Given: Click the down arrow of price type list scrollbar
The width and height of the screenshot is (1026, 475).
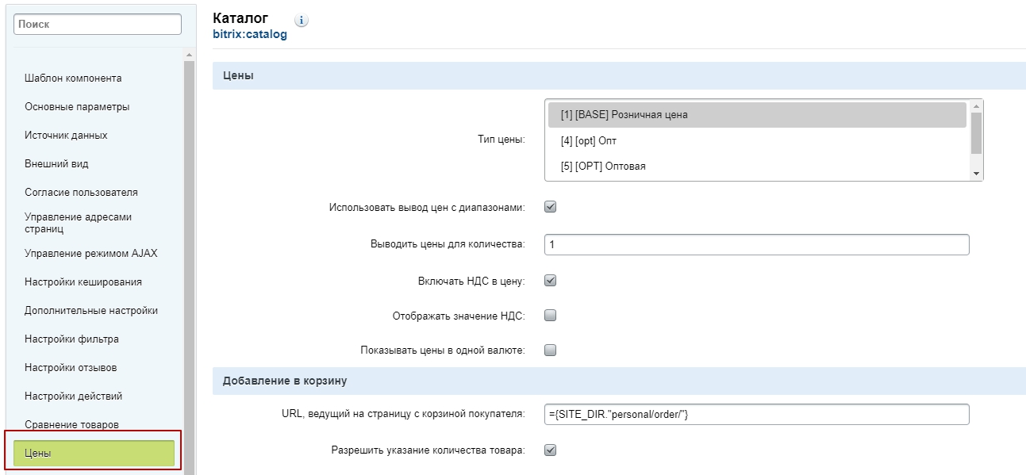Looking at the screenshot, I should pos(976,174).
